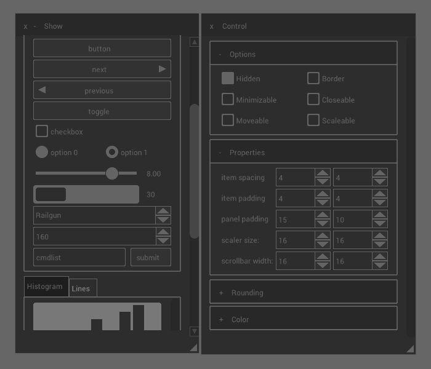This screenshot has width=431, height=369.
Task: Increase first scaler size value
Action: coord(323,236)
